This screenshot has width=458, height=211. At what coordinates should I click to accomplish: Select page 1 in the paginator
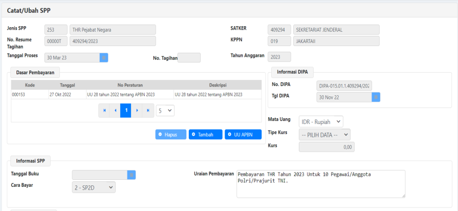tap(126, 111)
